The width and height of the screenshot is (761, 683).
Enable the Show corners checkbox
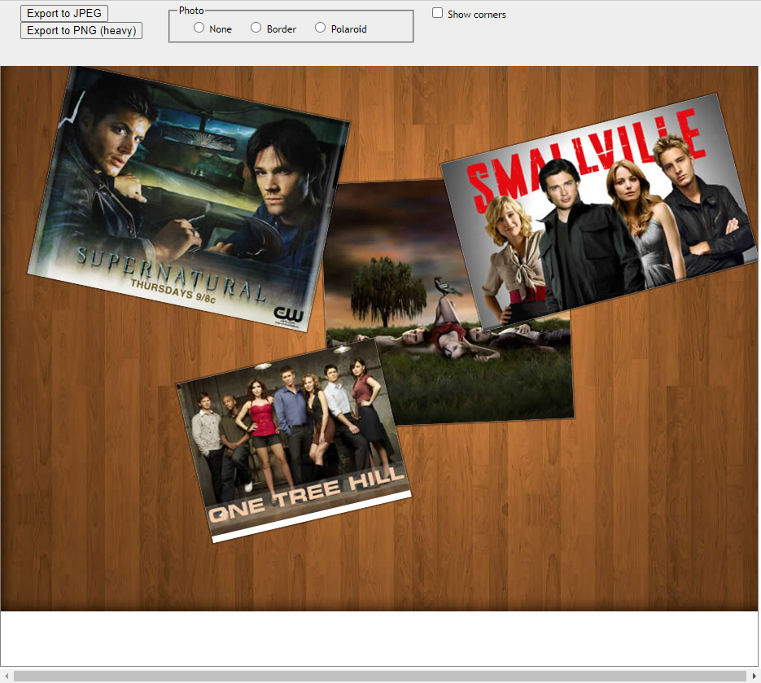pos(437,13)
